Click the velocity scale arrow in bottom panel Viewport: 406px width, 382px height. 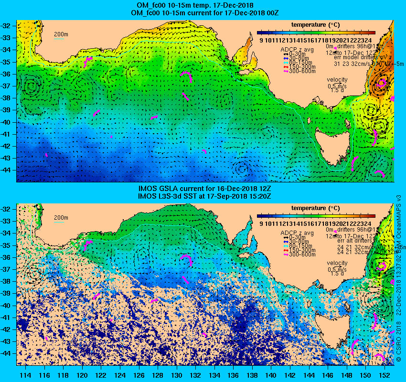click(338, 266)
